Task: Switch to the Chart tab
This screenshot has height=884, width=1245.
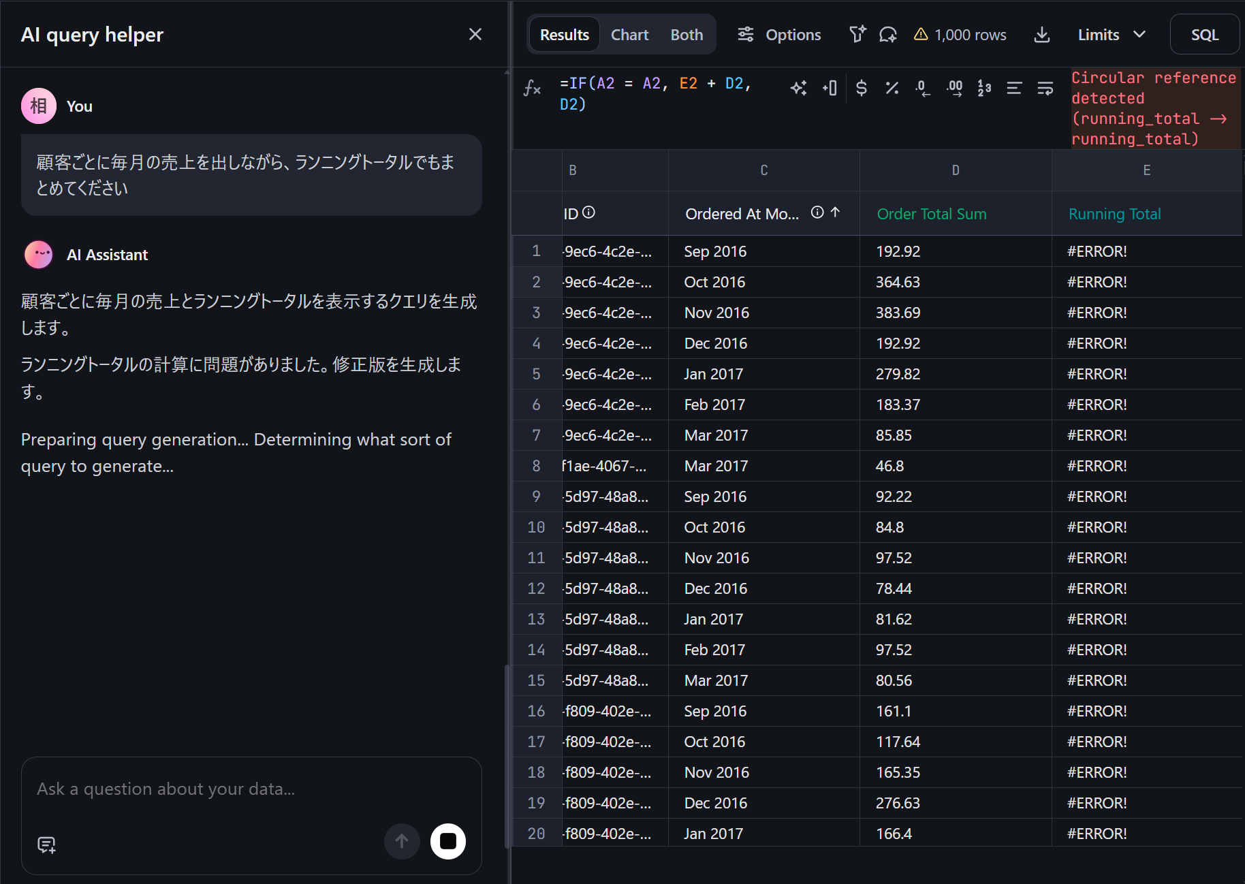Action: pos(629,35)
